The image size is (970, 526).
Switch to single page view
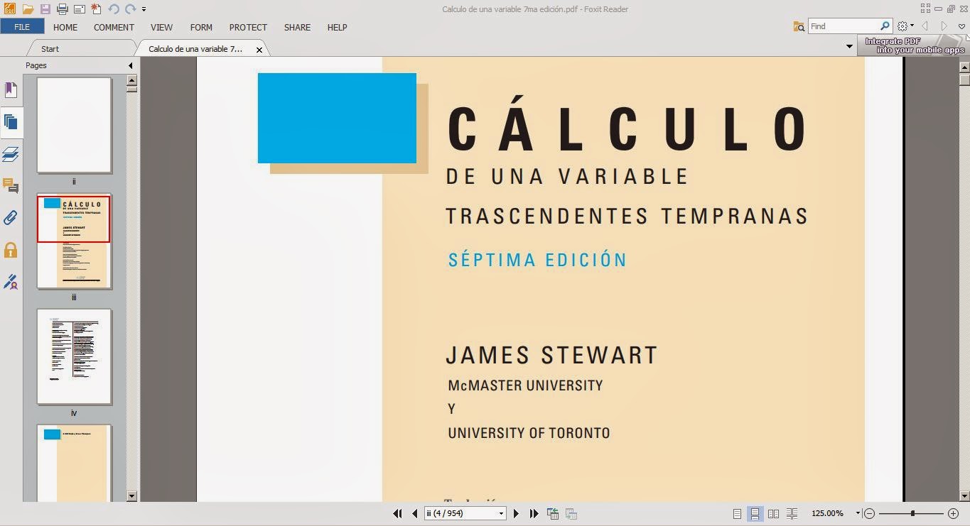coord(737,513)
